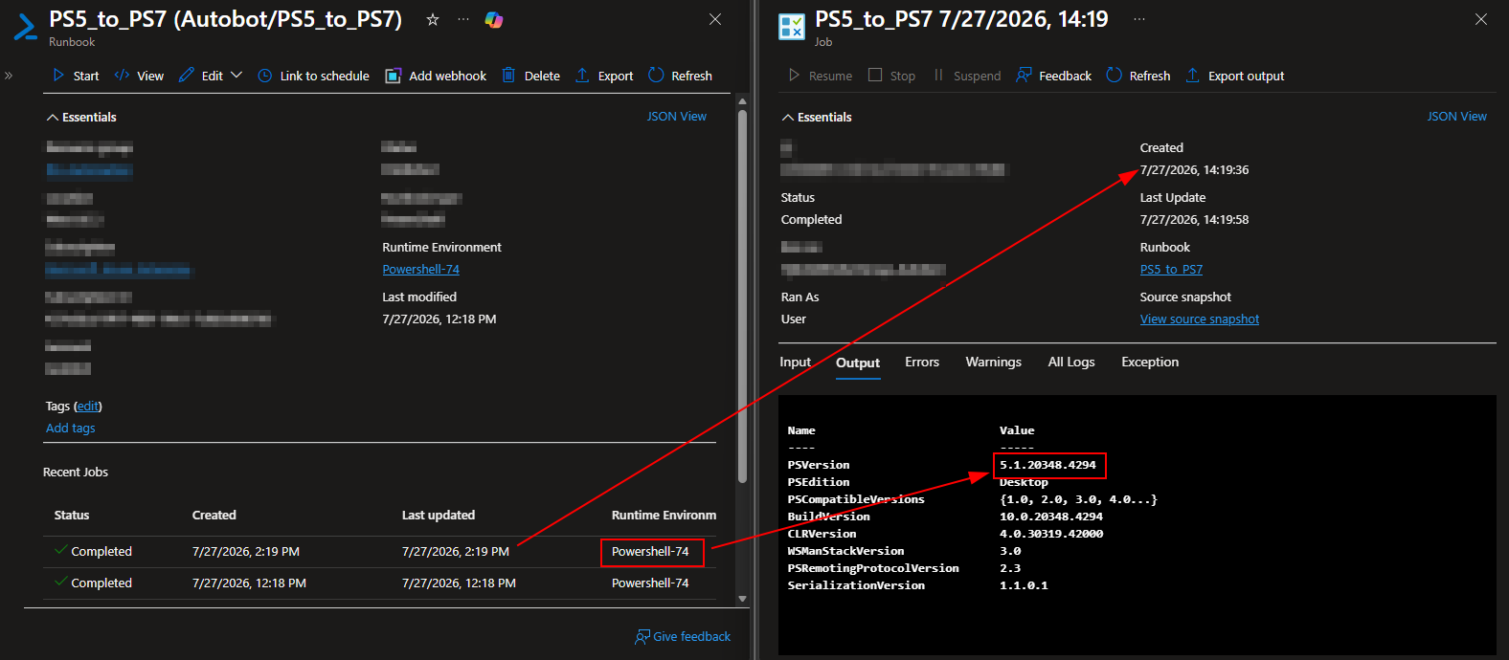Image resolution: width=1509 pixels, height=660 pixels.
Task: Open the Warnings tab
Action: point(993,362)
